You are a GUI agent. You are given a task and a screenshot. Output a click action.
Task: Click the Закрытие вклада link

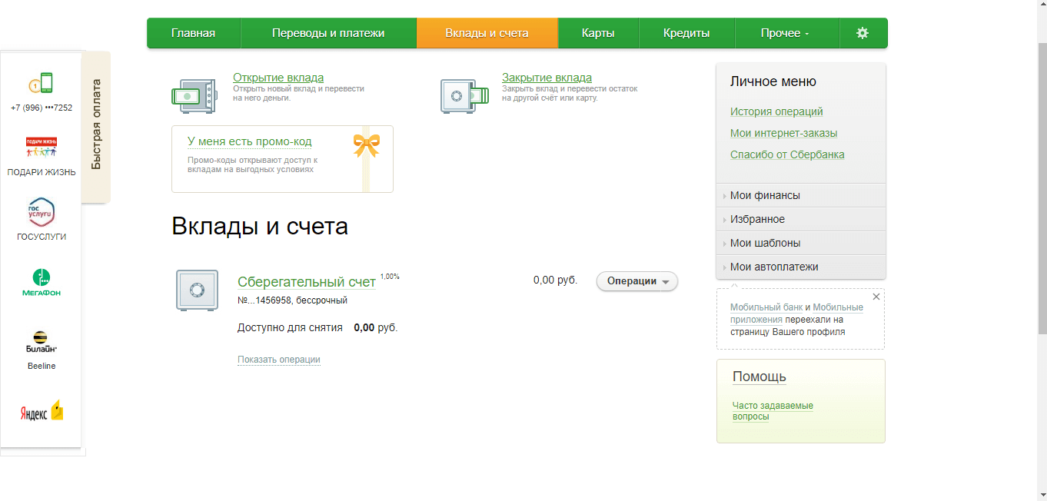547,78
